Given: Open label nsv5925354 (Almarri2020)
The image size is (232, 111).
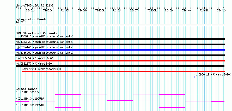Looking at the screenshot, I should [34, 58].
